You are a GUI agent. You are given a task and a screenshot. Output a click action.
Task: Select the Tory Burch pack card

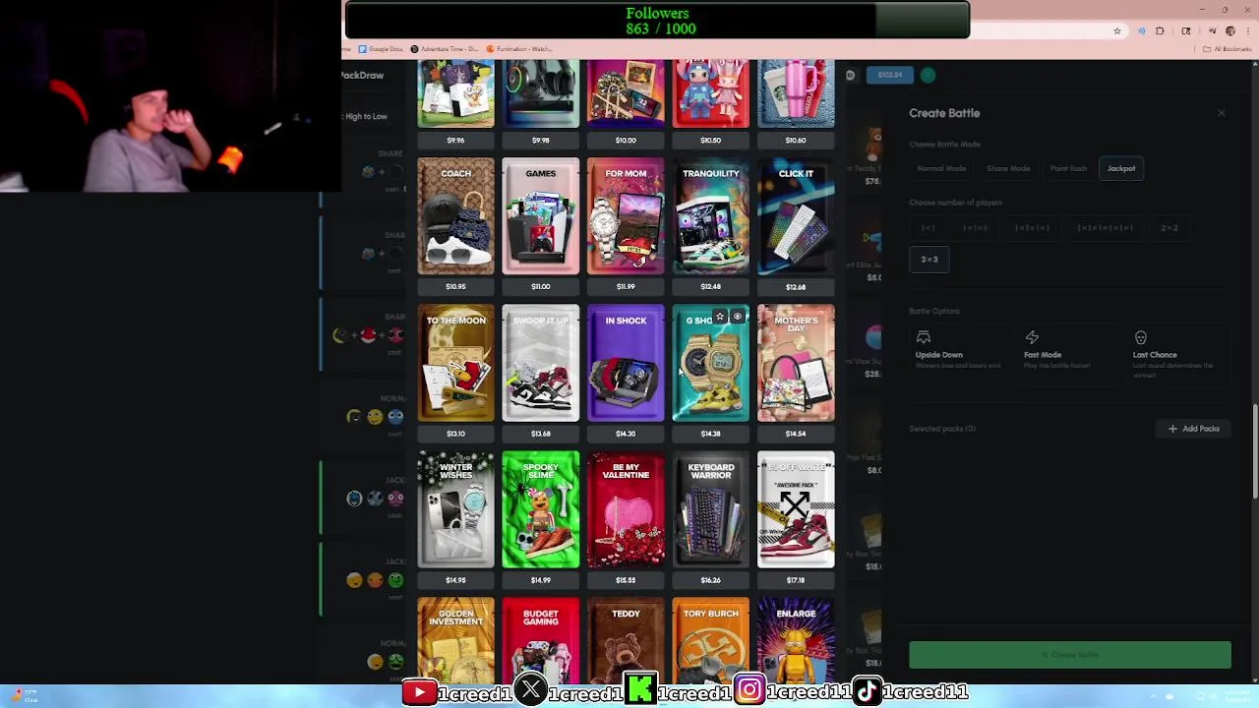click(x=710, y=640)
